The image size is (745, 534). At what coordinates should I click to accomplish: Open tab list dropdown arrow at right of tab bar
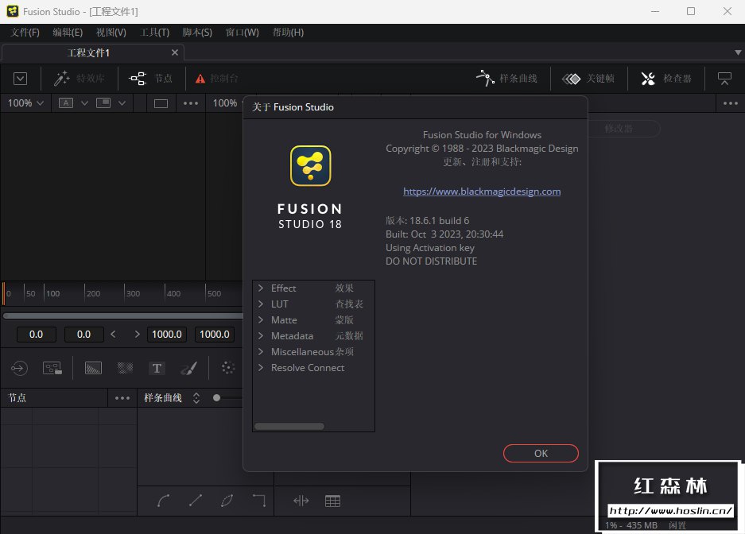[738, 52]
